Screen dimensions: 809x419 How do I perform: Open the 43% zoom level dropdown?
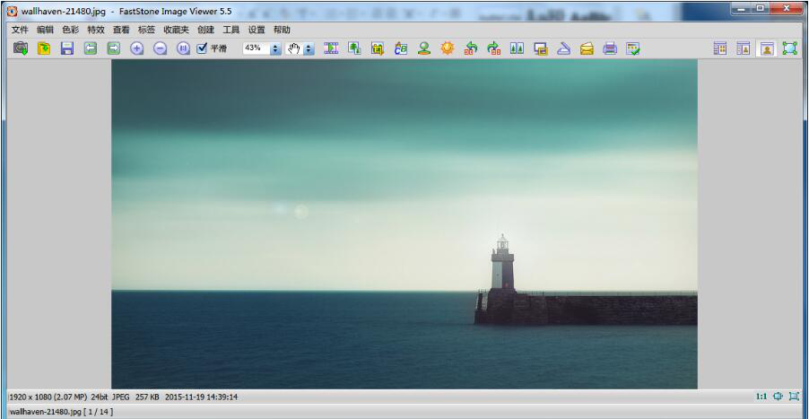[275, 48]
